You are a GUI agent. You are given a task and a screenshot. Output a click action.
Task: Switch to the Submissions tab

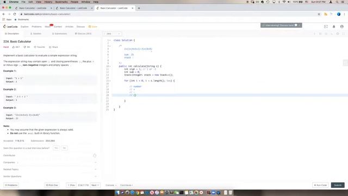pos(59,34)
